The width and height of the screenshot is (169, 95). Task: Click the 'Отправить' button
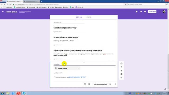pyautogui.click(x=152, y=12)
